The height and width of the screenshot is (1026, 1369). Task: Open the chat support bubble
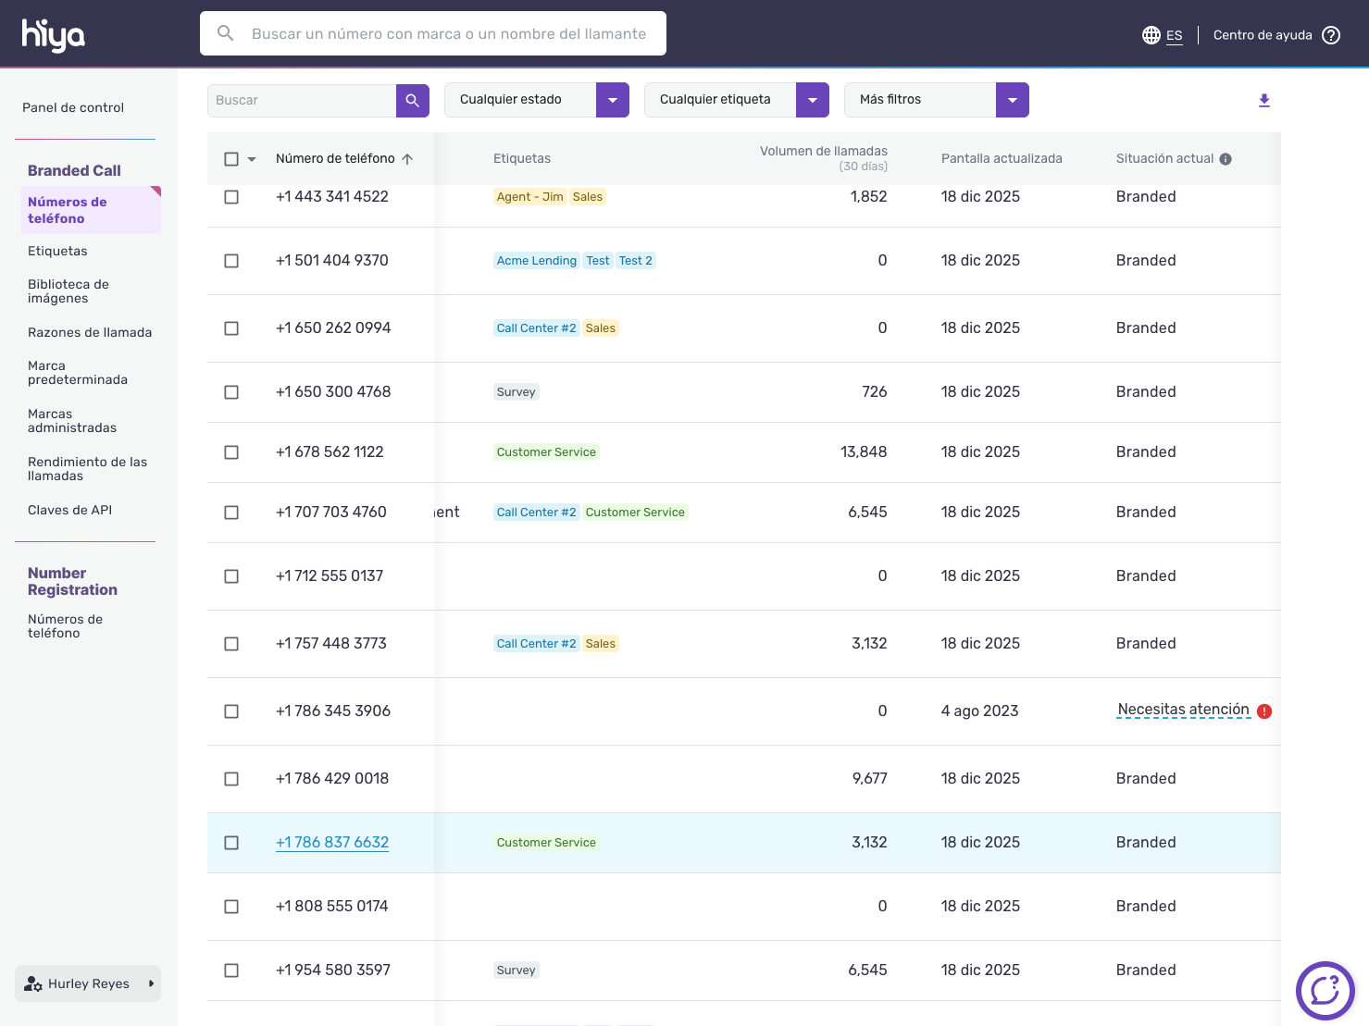(1325, 990)
